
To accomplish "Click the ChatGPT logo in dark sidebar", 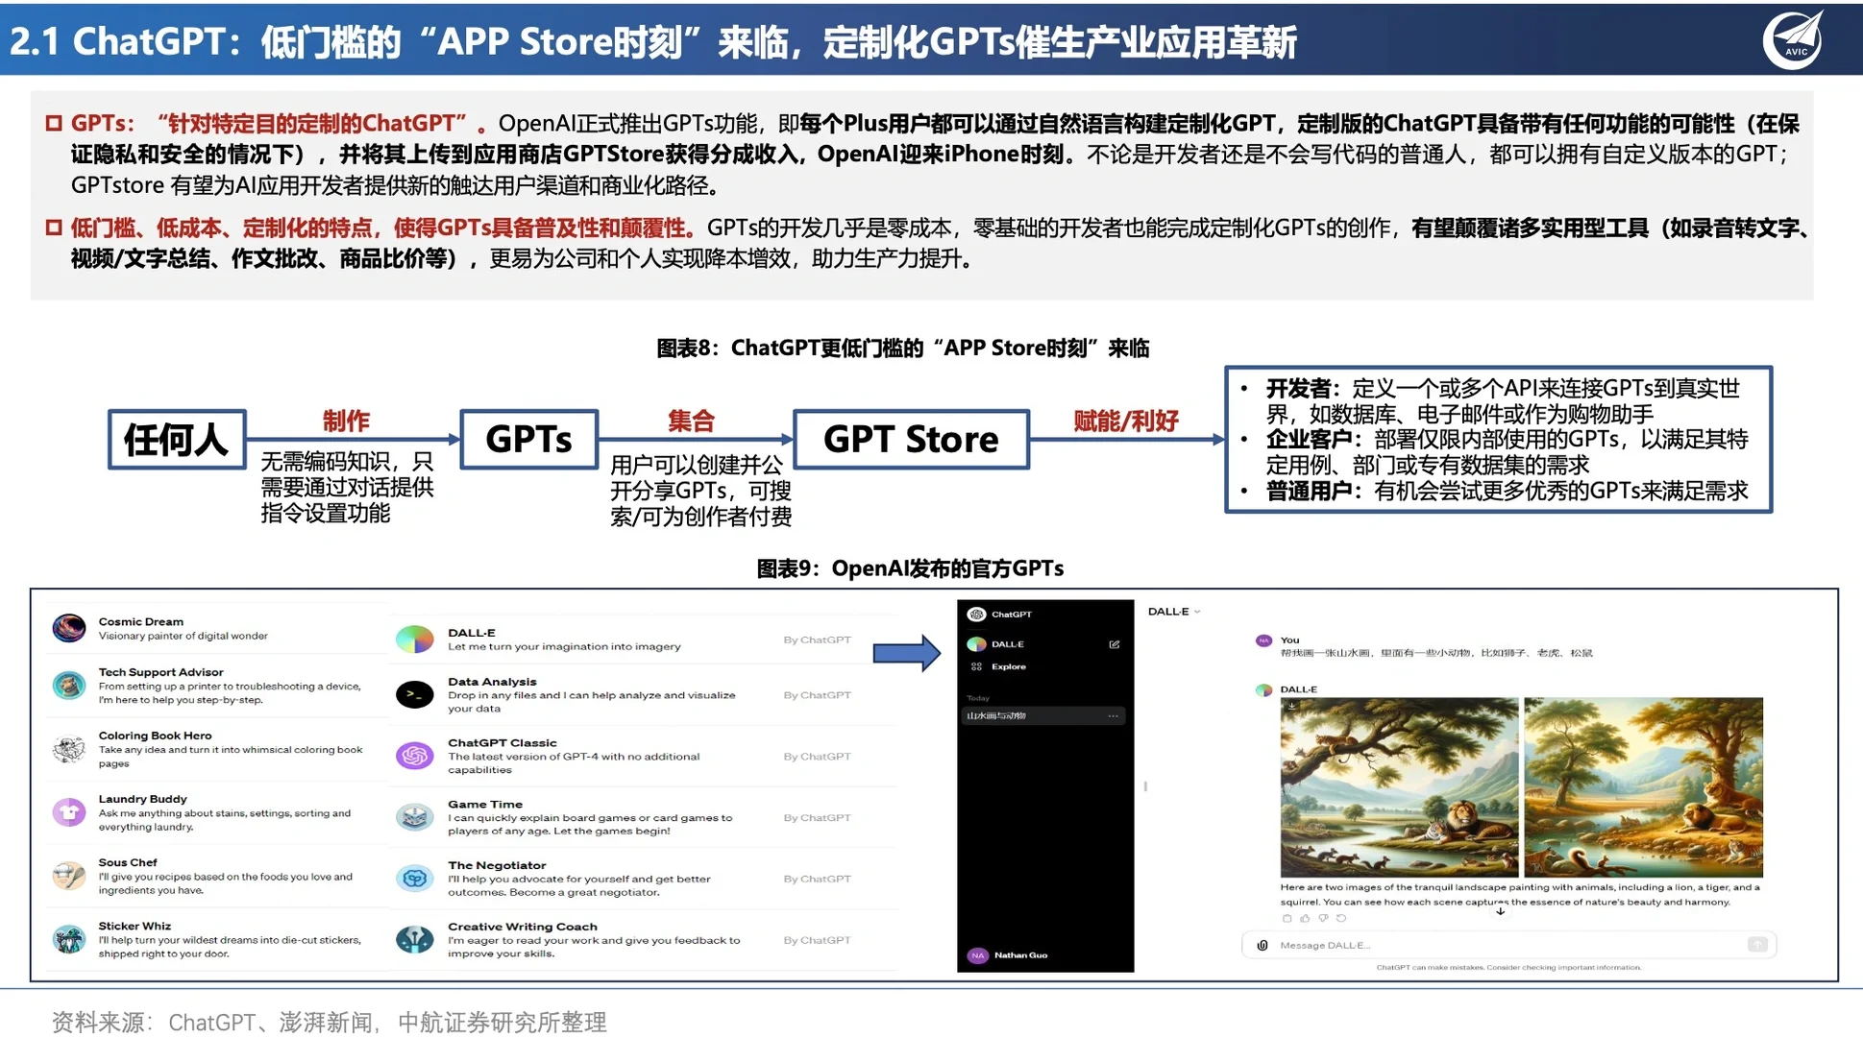I will coord(976,615).
